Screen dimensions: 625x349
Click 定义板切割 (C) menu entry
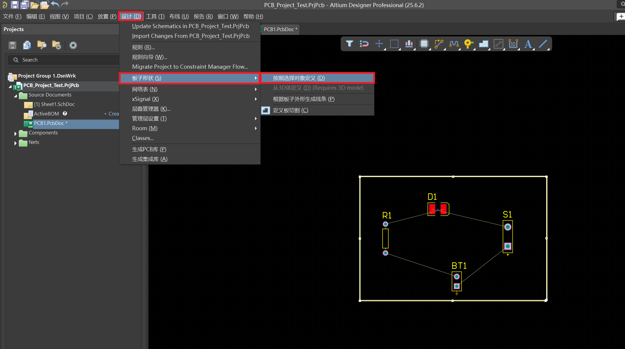pos(290,110)
